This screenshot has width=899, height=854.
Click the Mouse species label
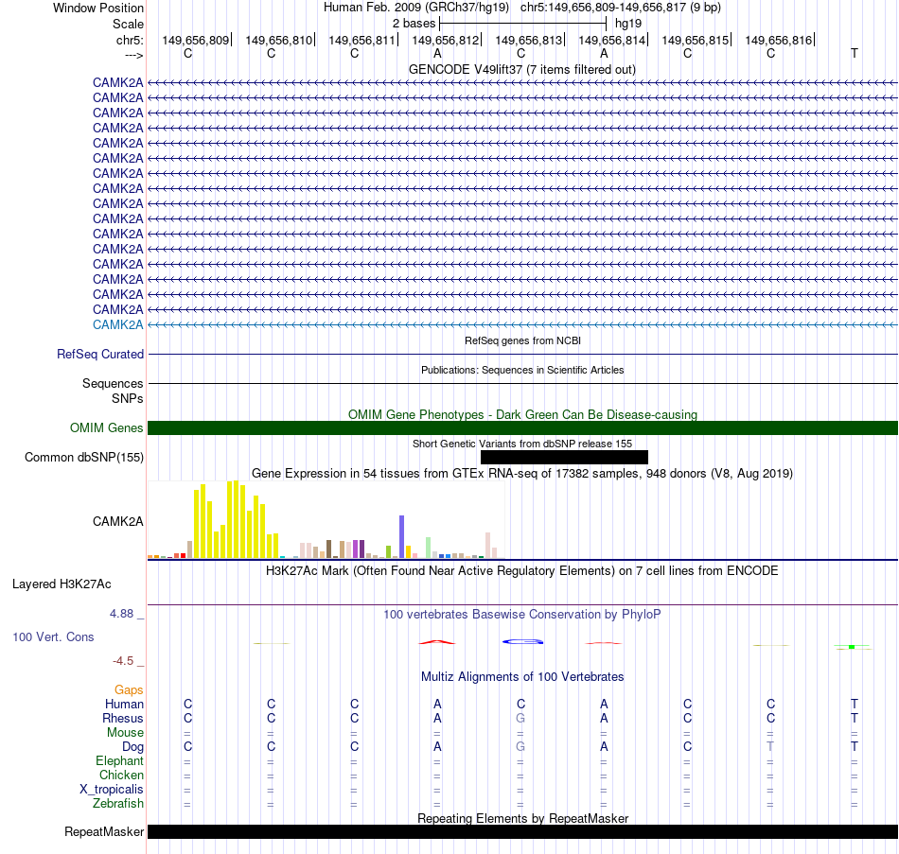click(125, 733)
